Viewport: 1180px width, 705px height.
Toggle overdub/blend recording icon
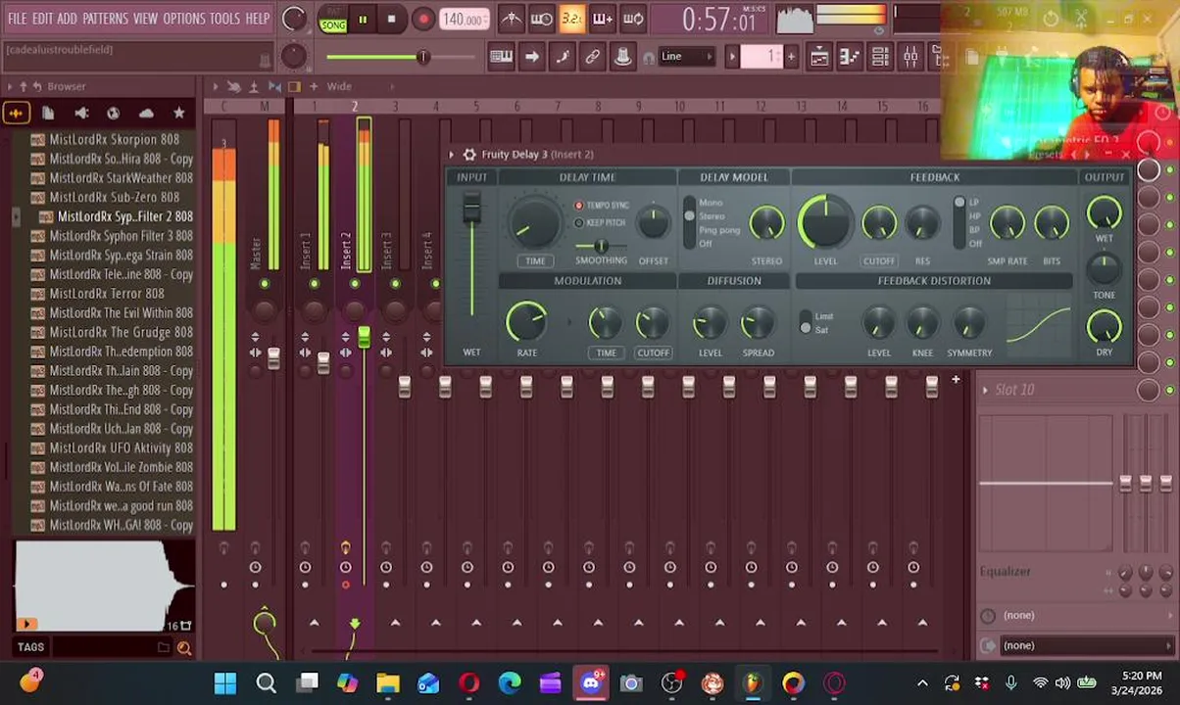click(602, 19)
